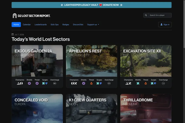Click Overcharge label on Aphelion's Rest

point(109,80)
